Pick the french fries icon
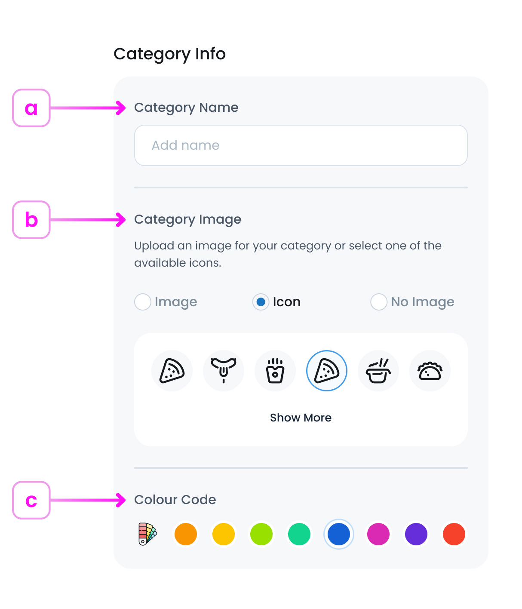522x609 pixels. (x=275, y=371)
